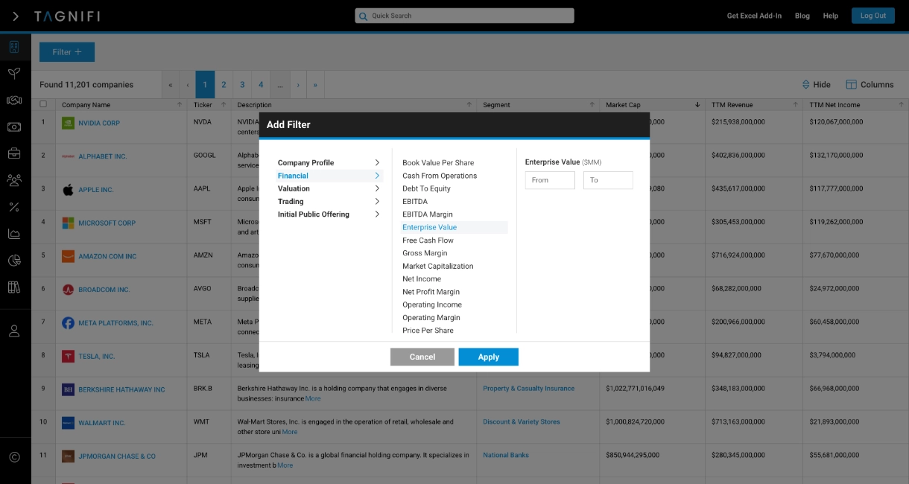Viewport: 909px width, 484px height.
Task: Click the user account icon in sidebar
Action: (14, 331)
